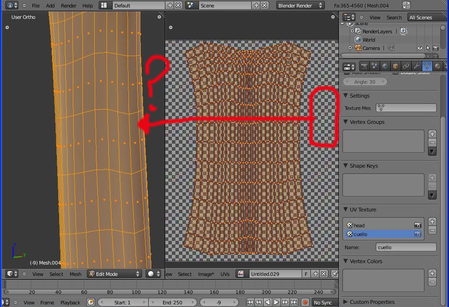Open the Edit Mode dropdown

114,274
